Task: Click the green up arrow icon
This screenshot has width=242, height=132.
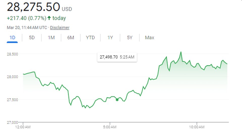Action: coord(49,18)
